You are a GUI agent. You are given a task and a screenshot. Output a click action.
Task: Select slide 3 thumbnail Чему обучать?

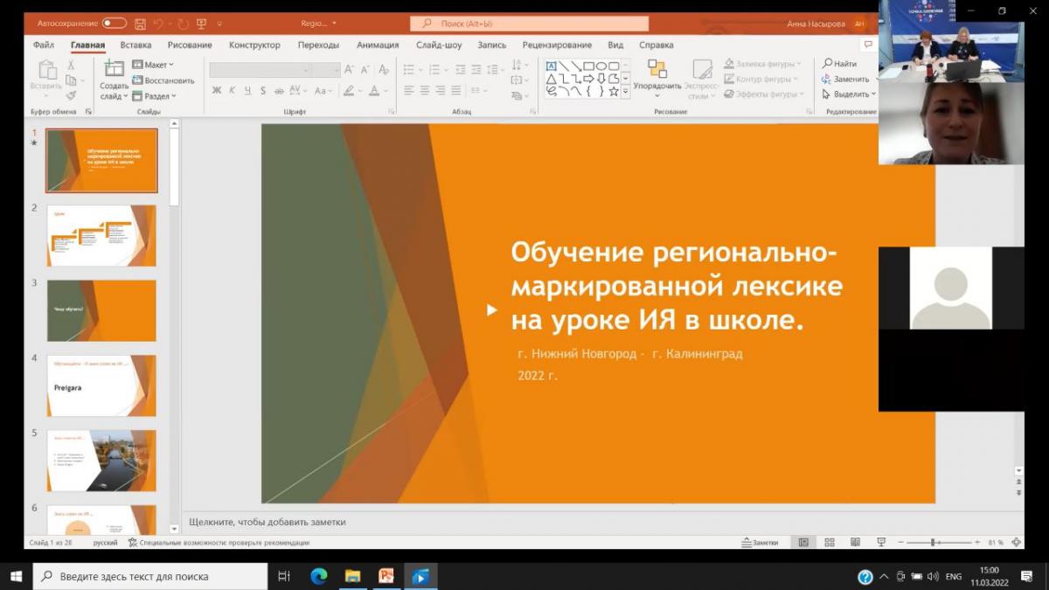click(101, 310)
